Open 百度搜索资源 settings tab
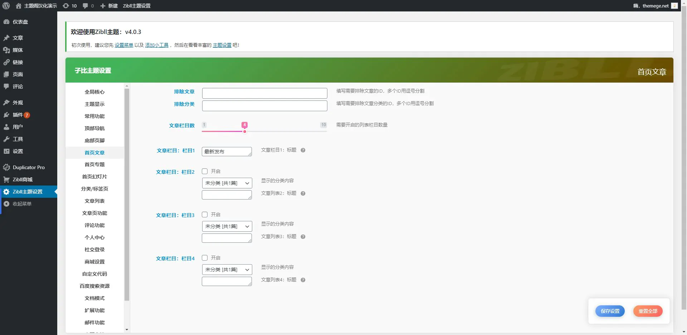 point(94,286)
